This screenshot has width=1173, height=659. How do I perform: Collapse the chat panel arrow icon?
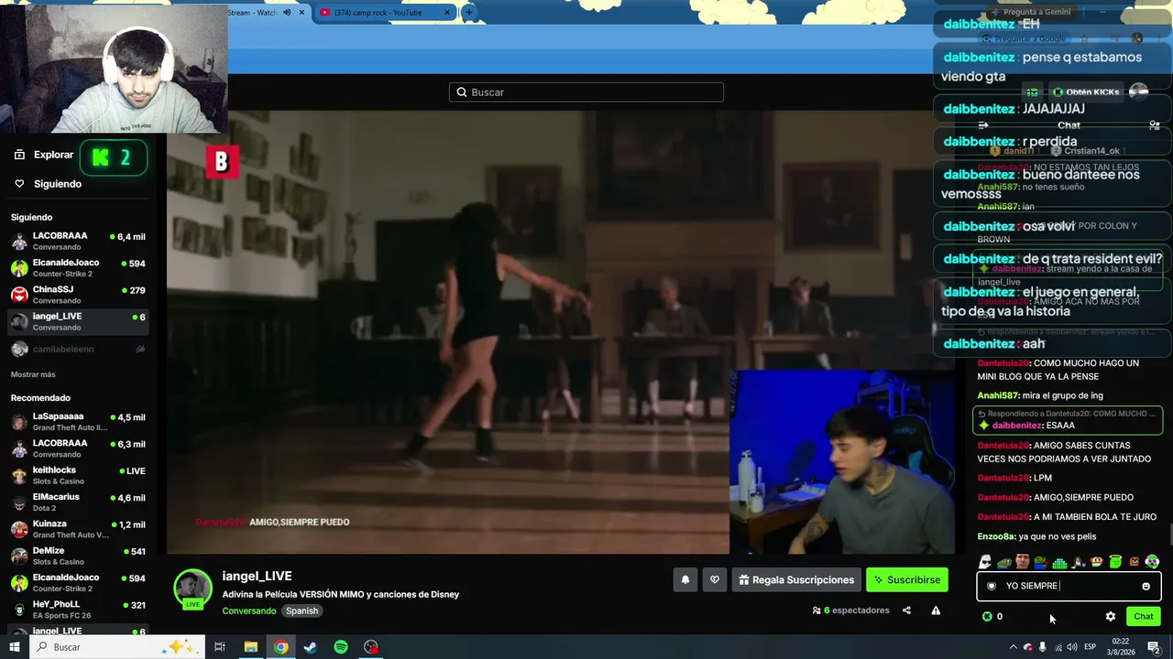click(x=983, y=125)
